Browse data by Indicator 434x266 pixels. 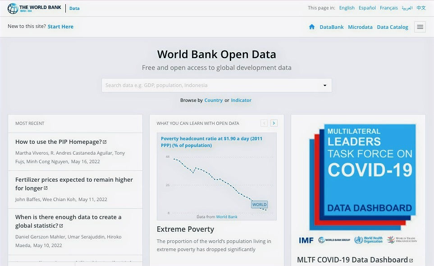coord(241,100)
